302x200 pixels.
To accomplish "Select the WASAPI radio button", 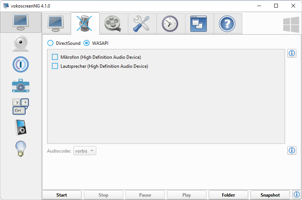I will coord(87,43).
